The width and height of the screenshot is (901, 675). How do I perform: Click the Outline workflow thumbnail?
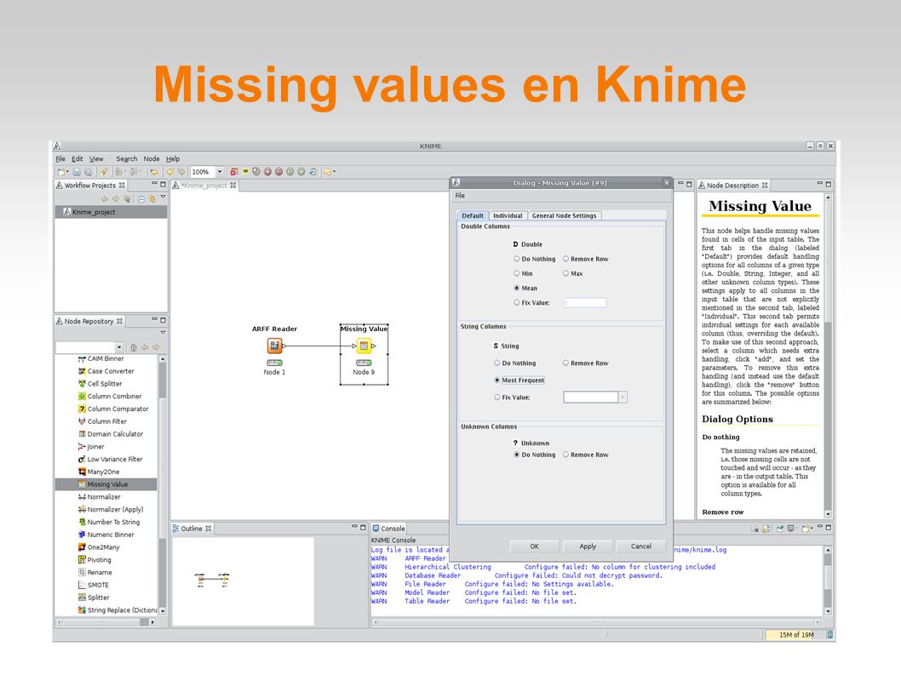(212, 579)
